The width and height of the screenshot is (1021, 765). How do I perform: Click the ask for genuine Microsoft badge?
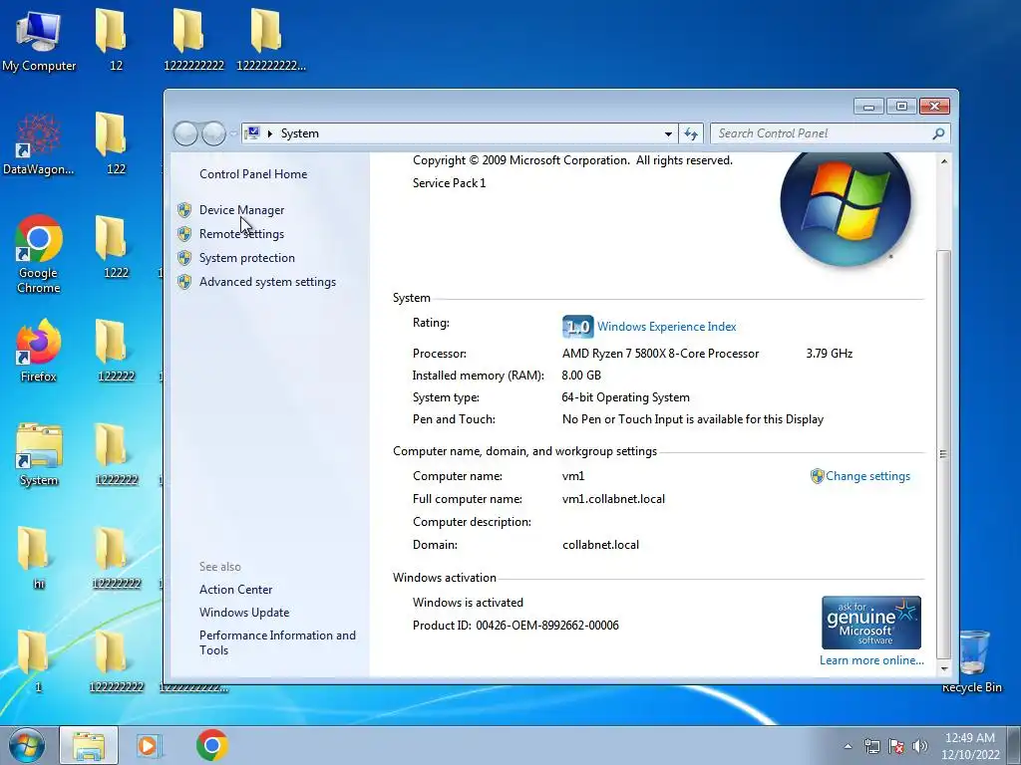[871, 623]
